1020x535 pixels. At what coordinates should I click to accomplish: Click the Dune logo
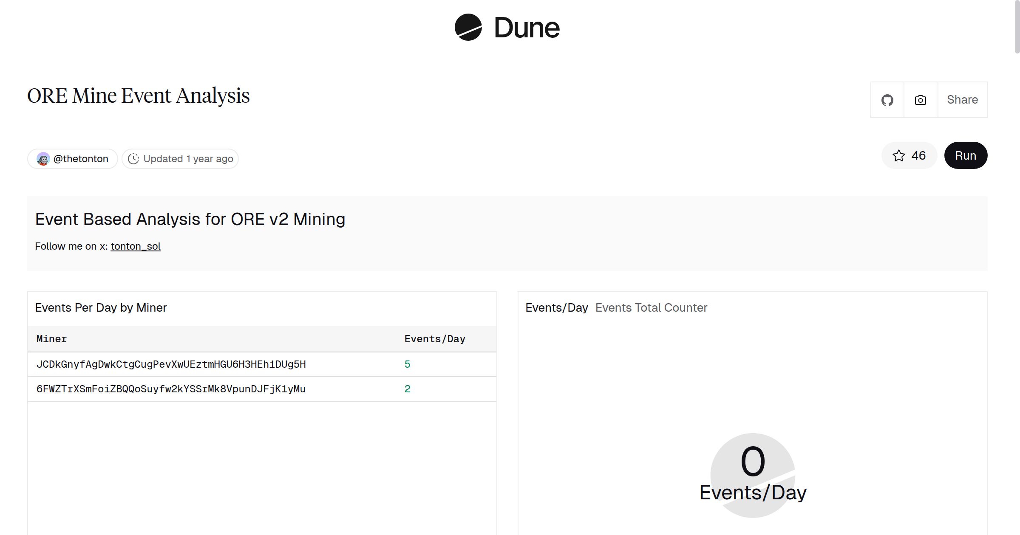click(x=507, y=28)
